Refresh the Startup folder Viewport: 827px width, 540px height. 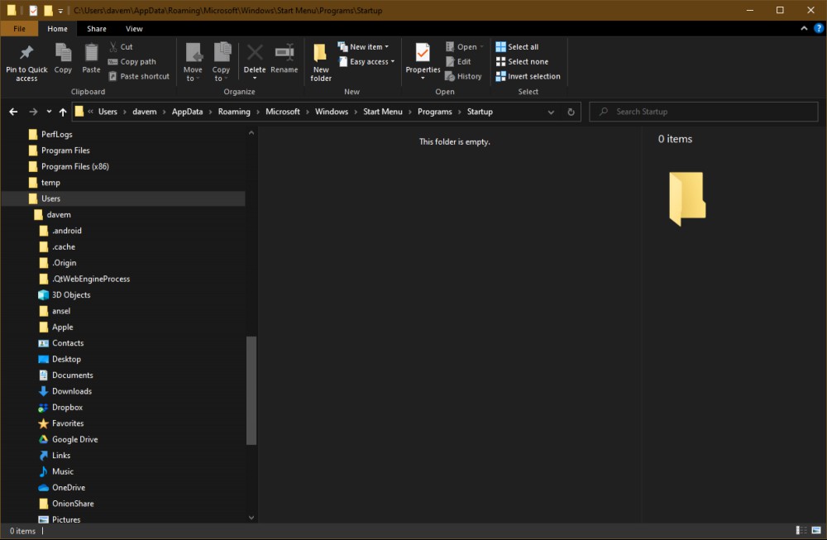click(x=571, y=112)
